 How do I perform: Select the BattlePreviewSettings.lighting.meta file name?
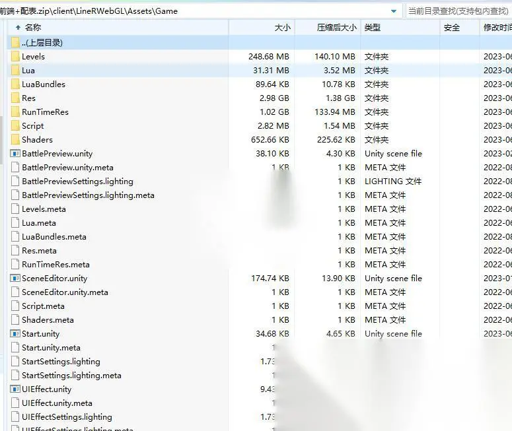pos(88,195)
